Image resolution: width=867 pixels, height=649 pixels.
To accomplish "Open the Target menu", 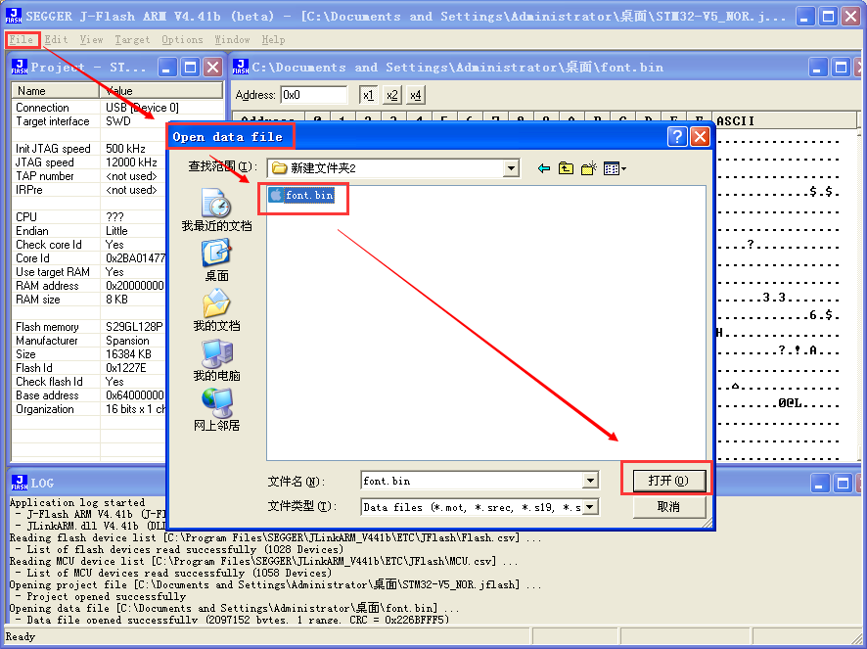I will click(132, 40).
